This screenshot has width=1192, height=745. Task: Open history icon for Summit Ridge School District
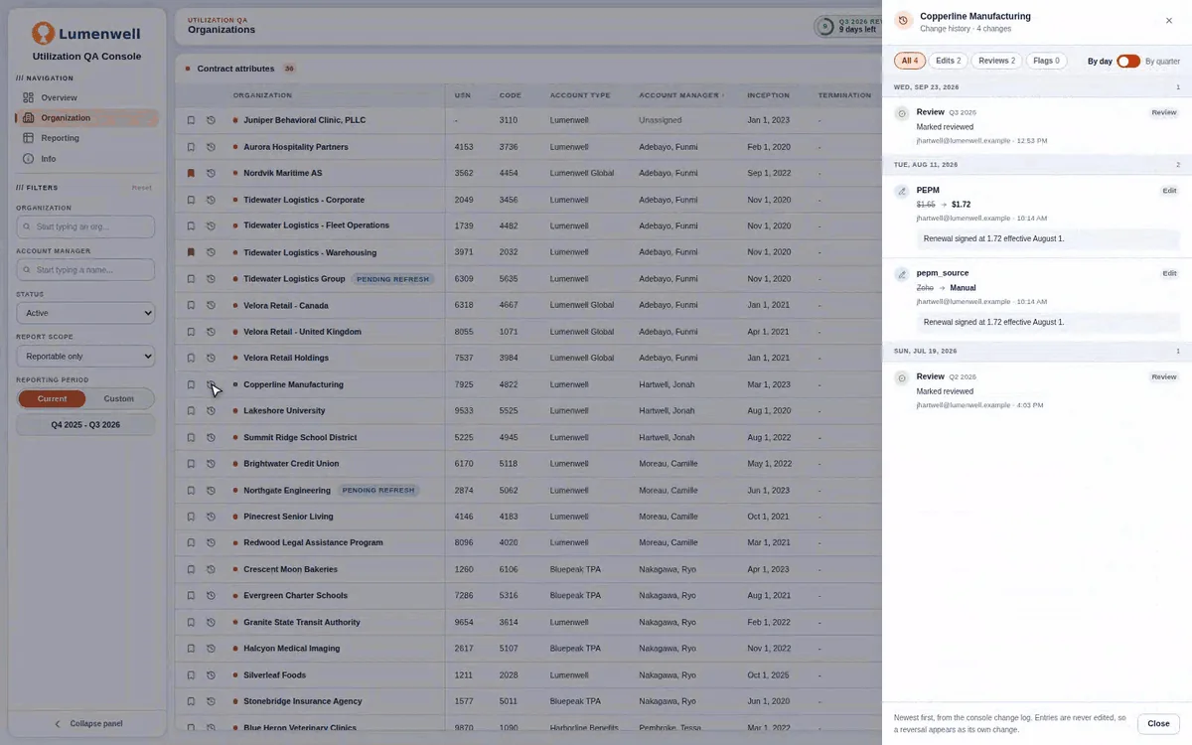click(x=211, y=437)
